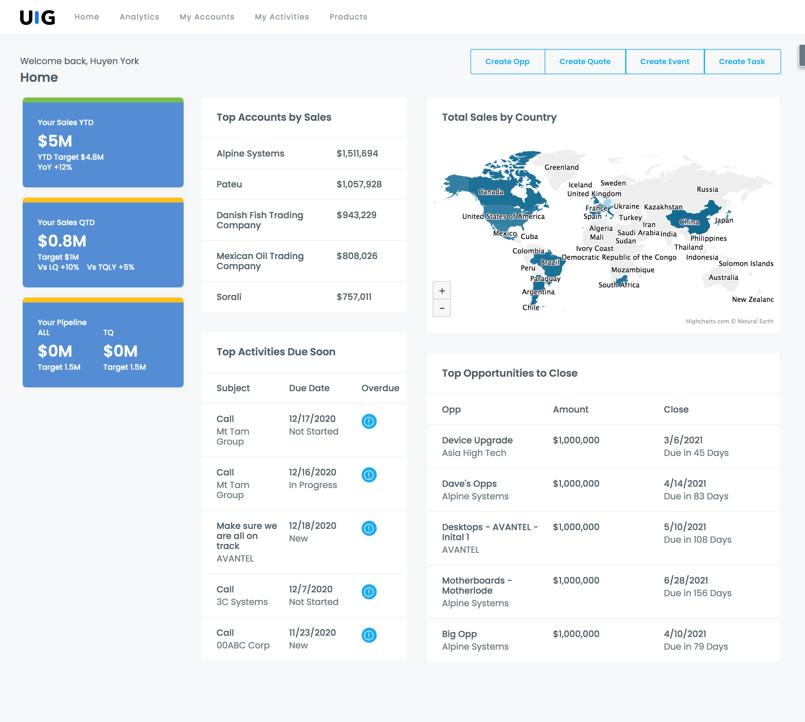Viewport: 805px width, 722px height.
Task: Click the UIG logo
Action: point(38,17)
